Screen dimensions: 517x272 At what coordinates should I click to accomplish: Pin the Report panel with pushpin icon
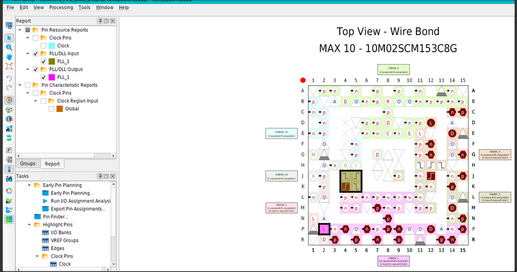[x=100, y=21]
